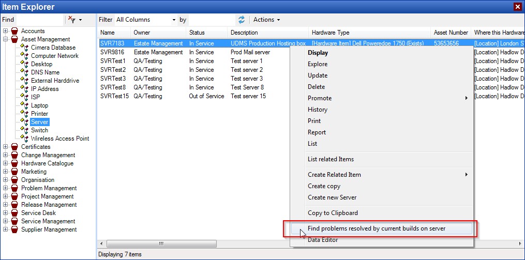Image resolution: width=525 pixels, height=260 pixels.
Task: Open the Promote submenu
Action: pyautogui.click(x=382, y=98)
